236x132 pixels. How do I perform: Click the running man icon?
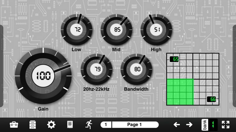point(88,125)
